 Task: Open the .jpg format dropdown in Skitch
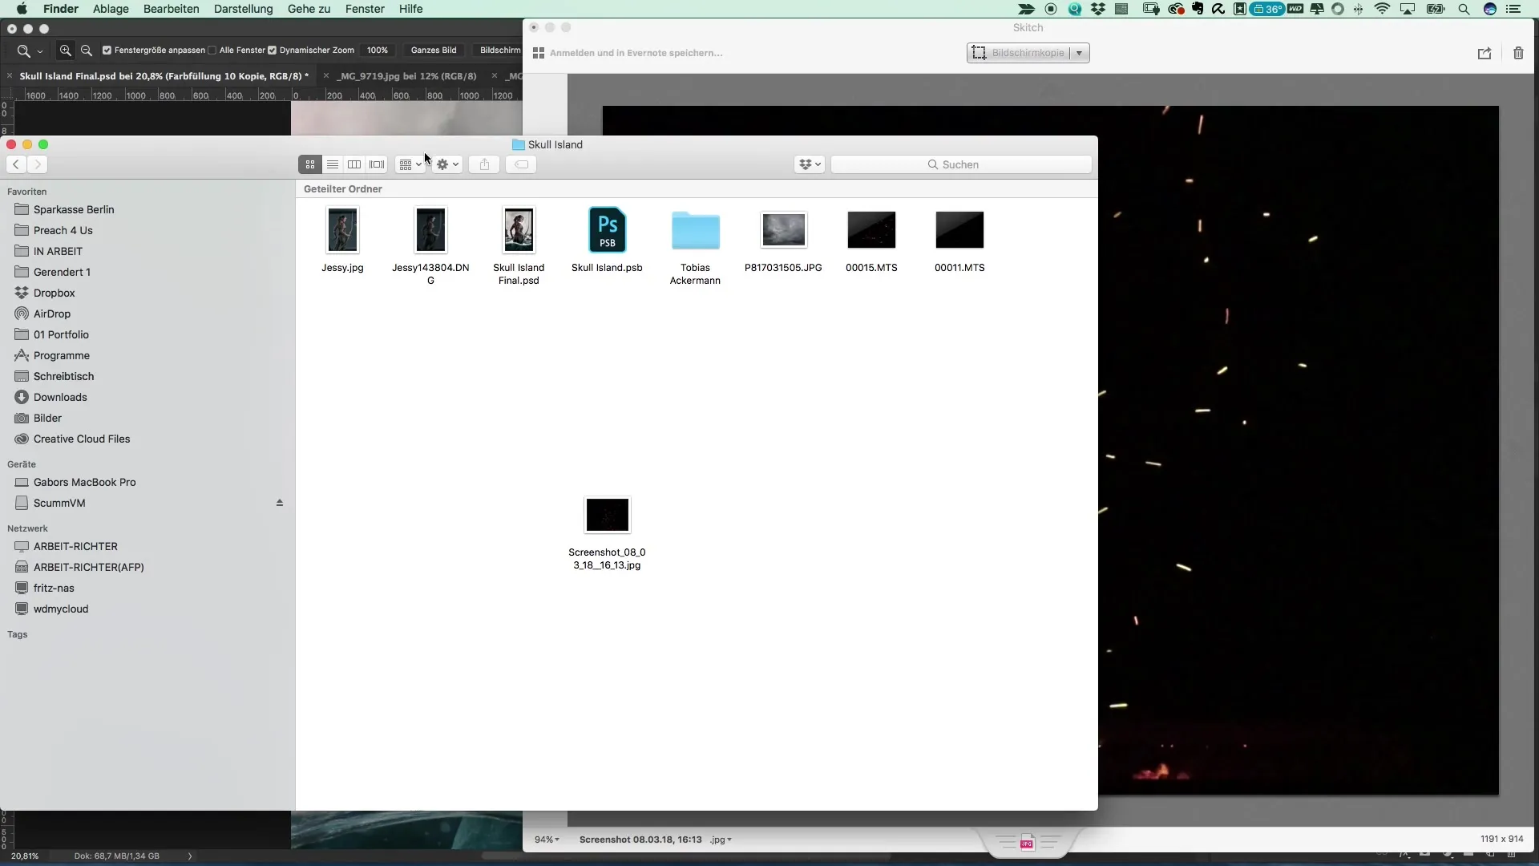(x=721, y=840)
